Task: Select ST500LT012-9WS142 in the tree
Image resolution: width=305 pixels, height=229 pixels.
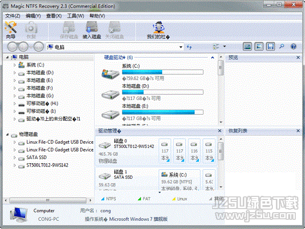Action: click(47, 165)
